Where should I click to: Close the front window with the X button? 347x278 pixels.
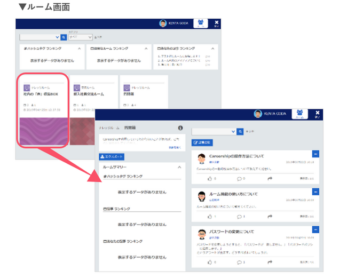point(317,113)
